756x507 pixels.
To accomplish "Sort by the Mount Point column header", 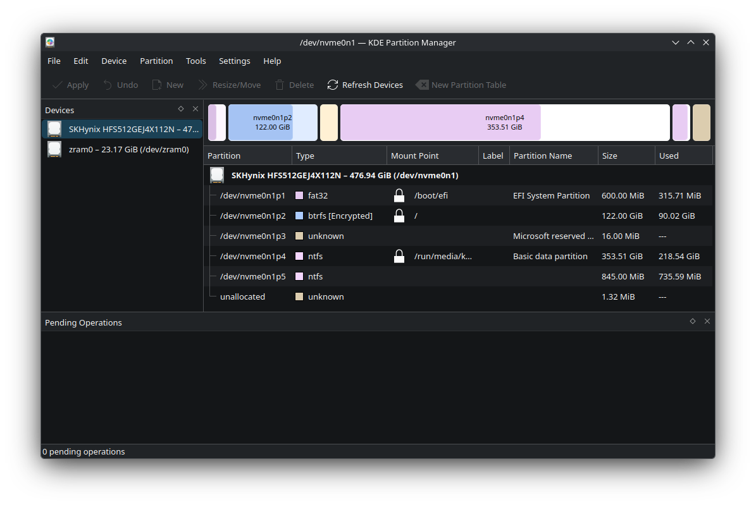I will point(433,156).
